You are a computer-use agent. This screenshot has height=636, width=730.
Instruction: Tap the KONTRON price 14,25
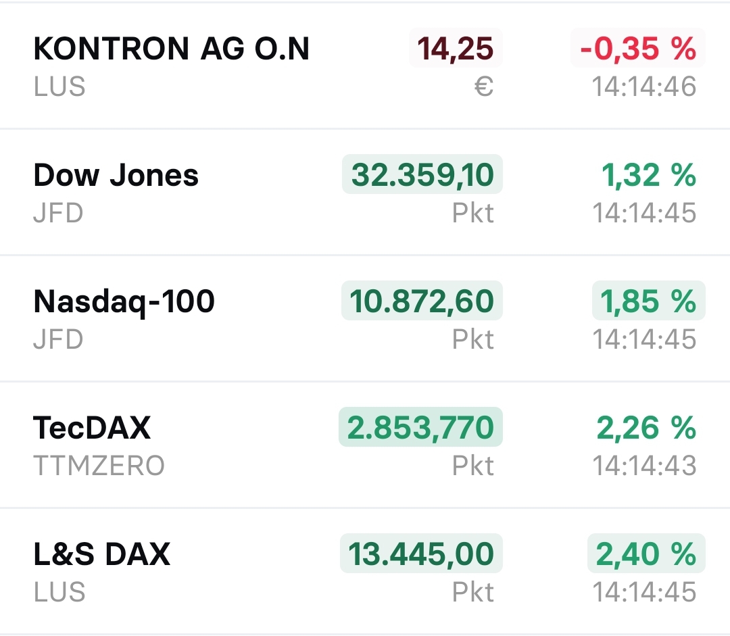coord(455,49)
